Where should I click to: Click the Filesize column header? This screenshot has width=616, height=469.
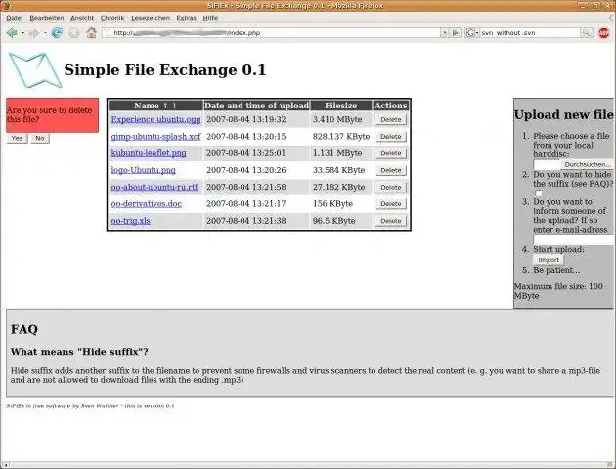(341, 106)
